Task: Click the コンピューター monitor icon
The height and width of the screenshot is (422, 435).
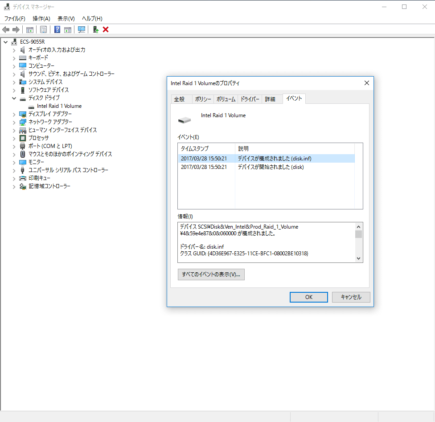Action: 23,66
